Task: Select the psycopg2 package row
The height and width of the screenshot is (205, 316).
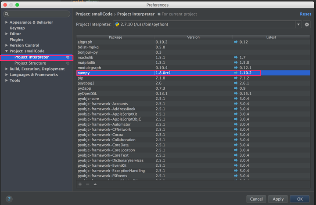Action: pyautogui.click(x=193, y=83)
